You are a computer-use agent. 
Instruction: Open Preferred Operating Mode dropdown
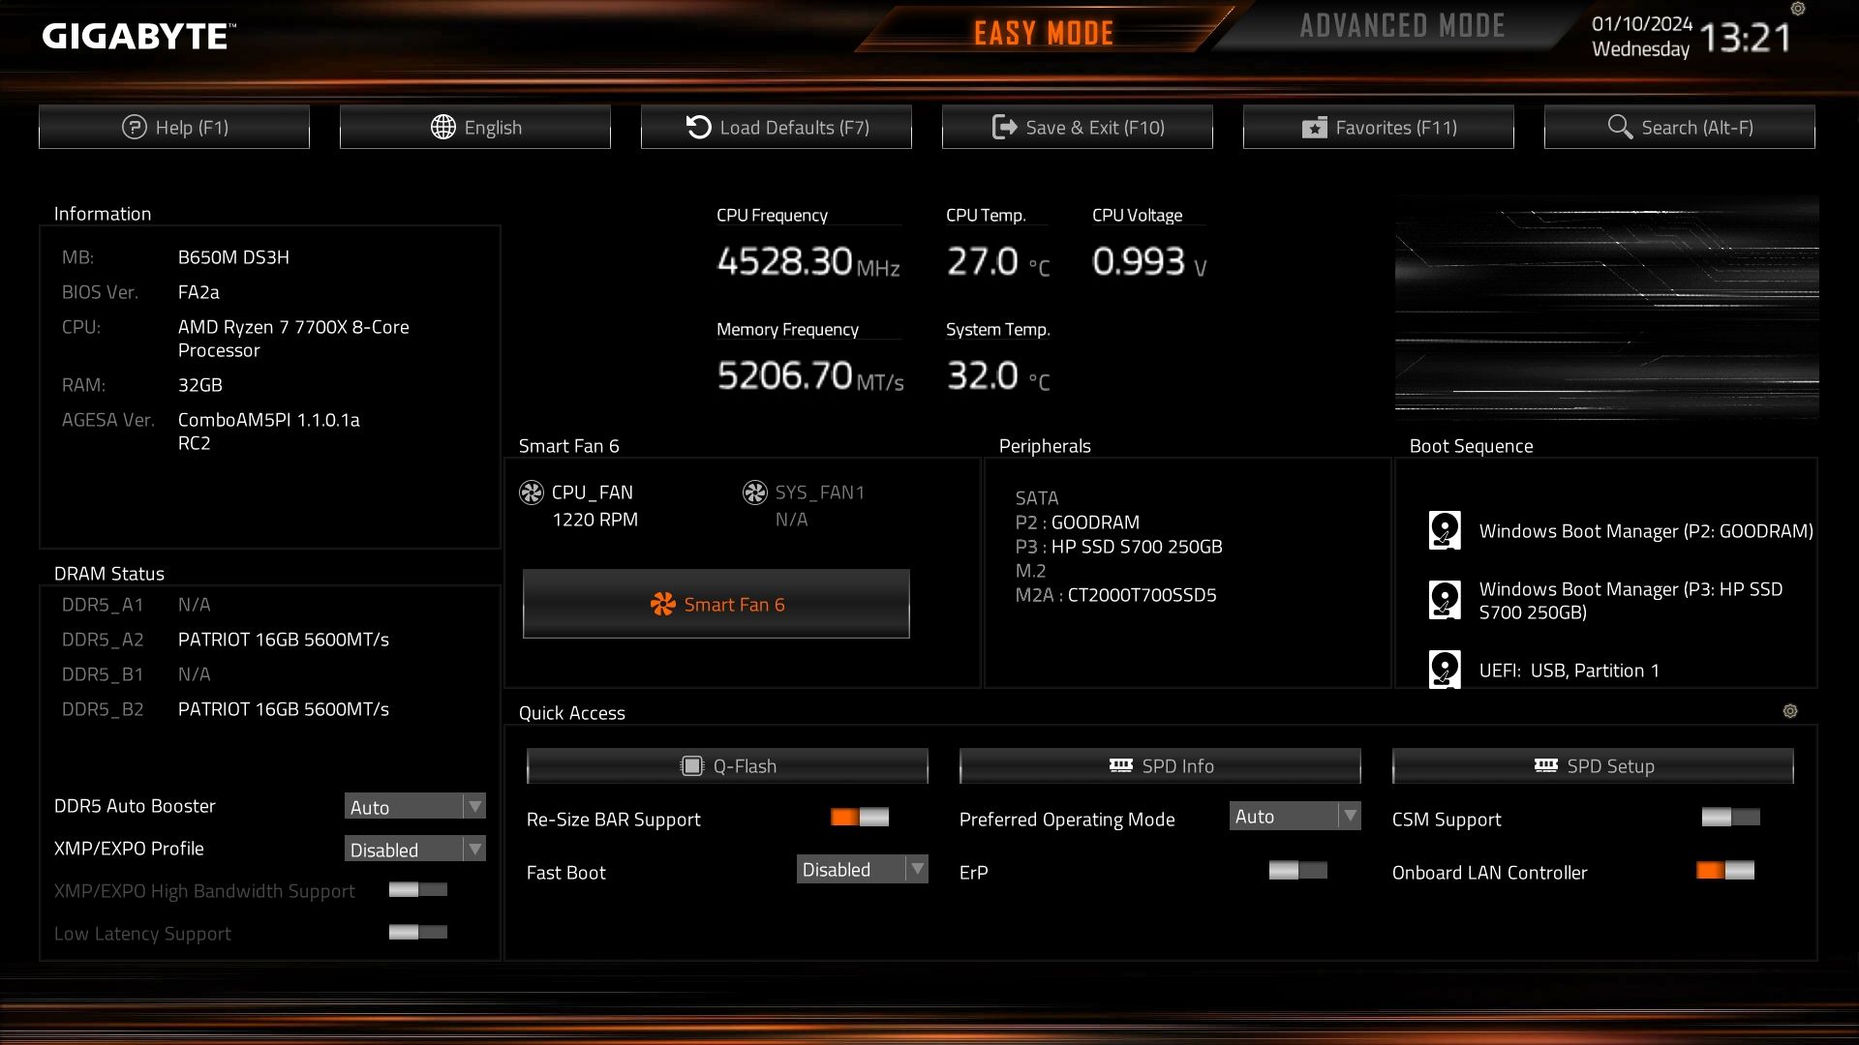(1295, 817)
